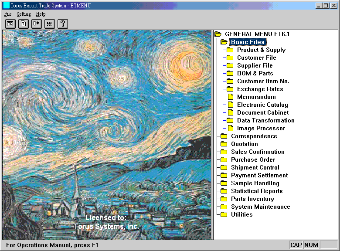
Task: Click the Customer File folder icon
Action: [230, 58]
